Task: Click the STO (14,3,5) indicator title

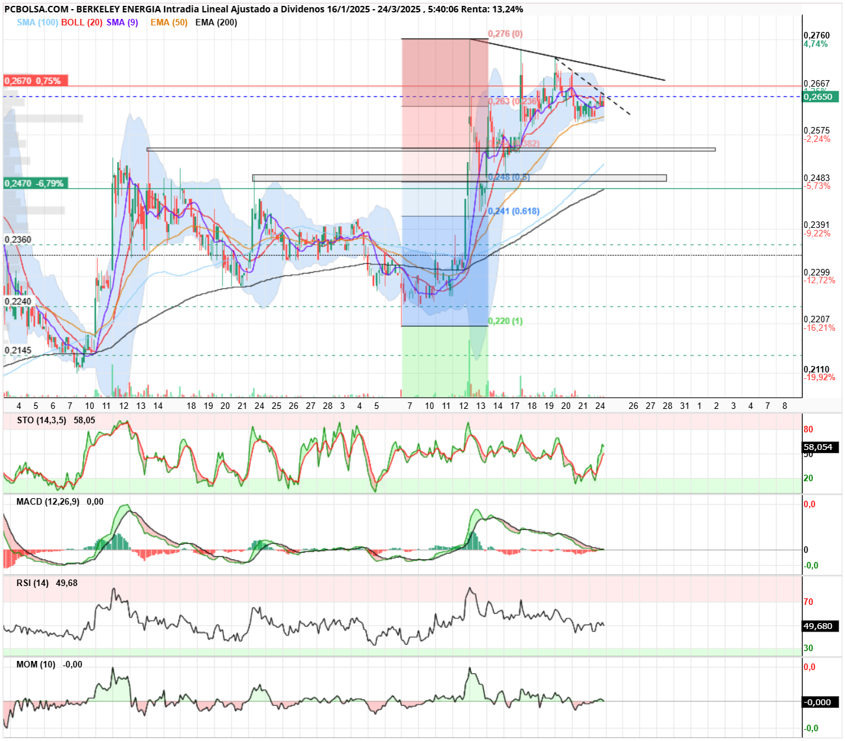Action: coord(42,420)
